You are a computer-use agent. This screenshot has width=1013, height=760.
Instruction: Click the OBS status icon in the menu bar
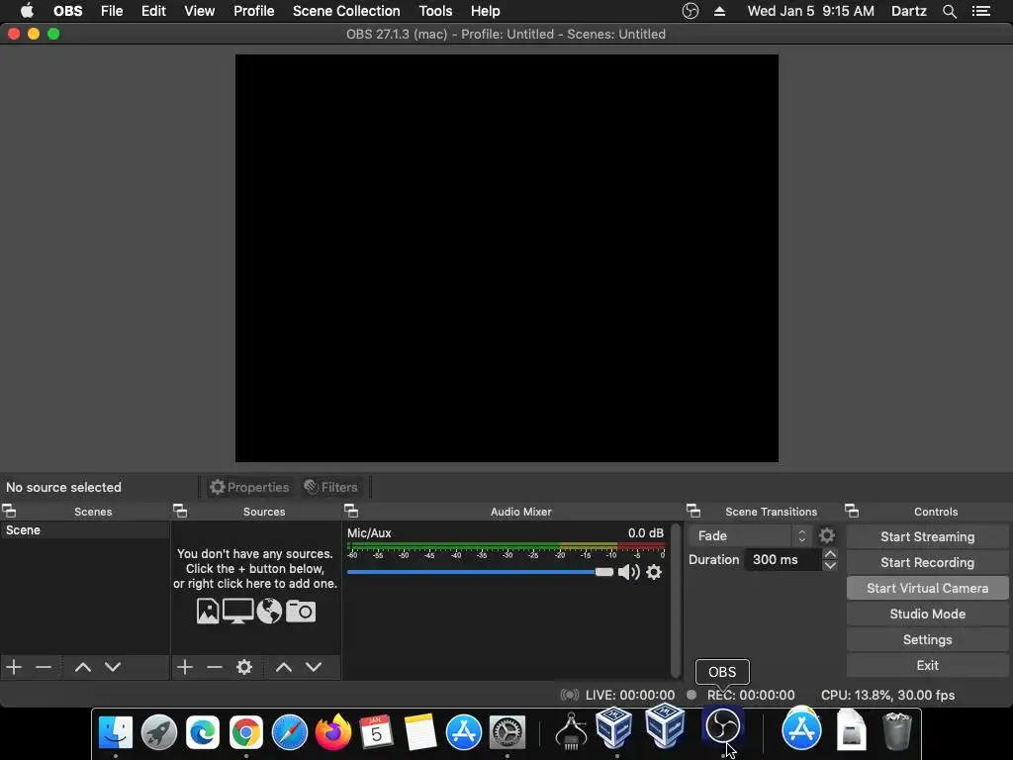[x=690, y=11]
